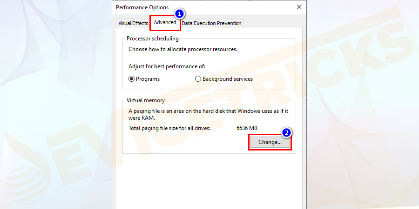Open the Data Execution Prevention tab

coord(211,23)
